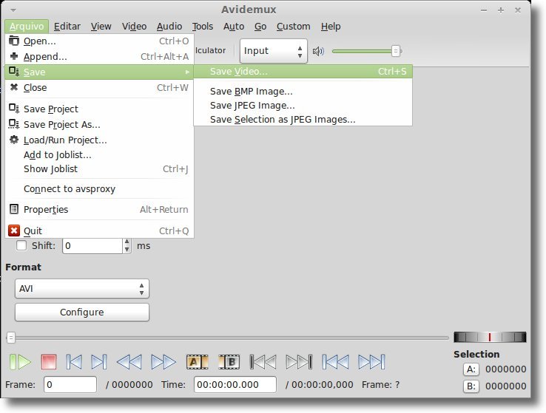Go to next frame button
This screenshot has width=546, height=413.
(99, 362)
